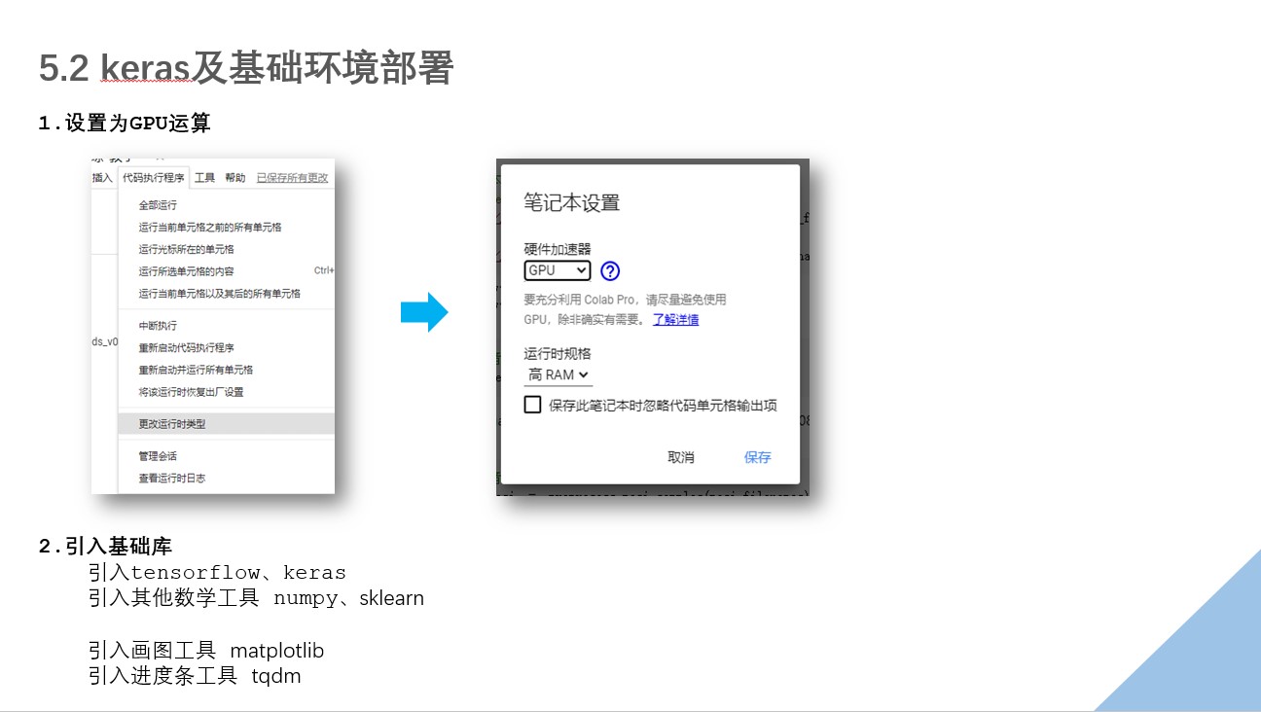Select 中断执行 menu entry

158,326
